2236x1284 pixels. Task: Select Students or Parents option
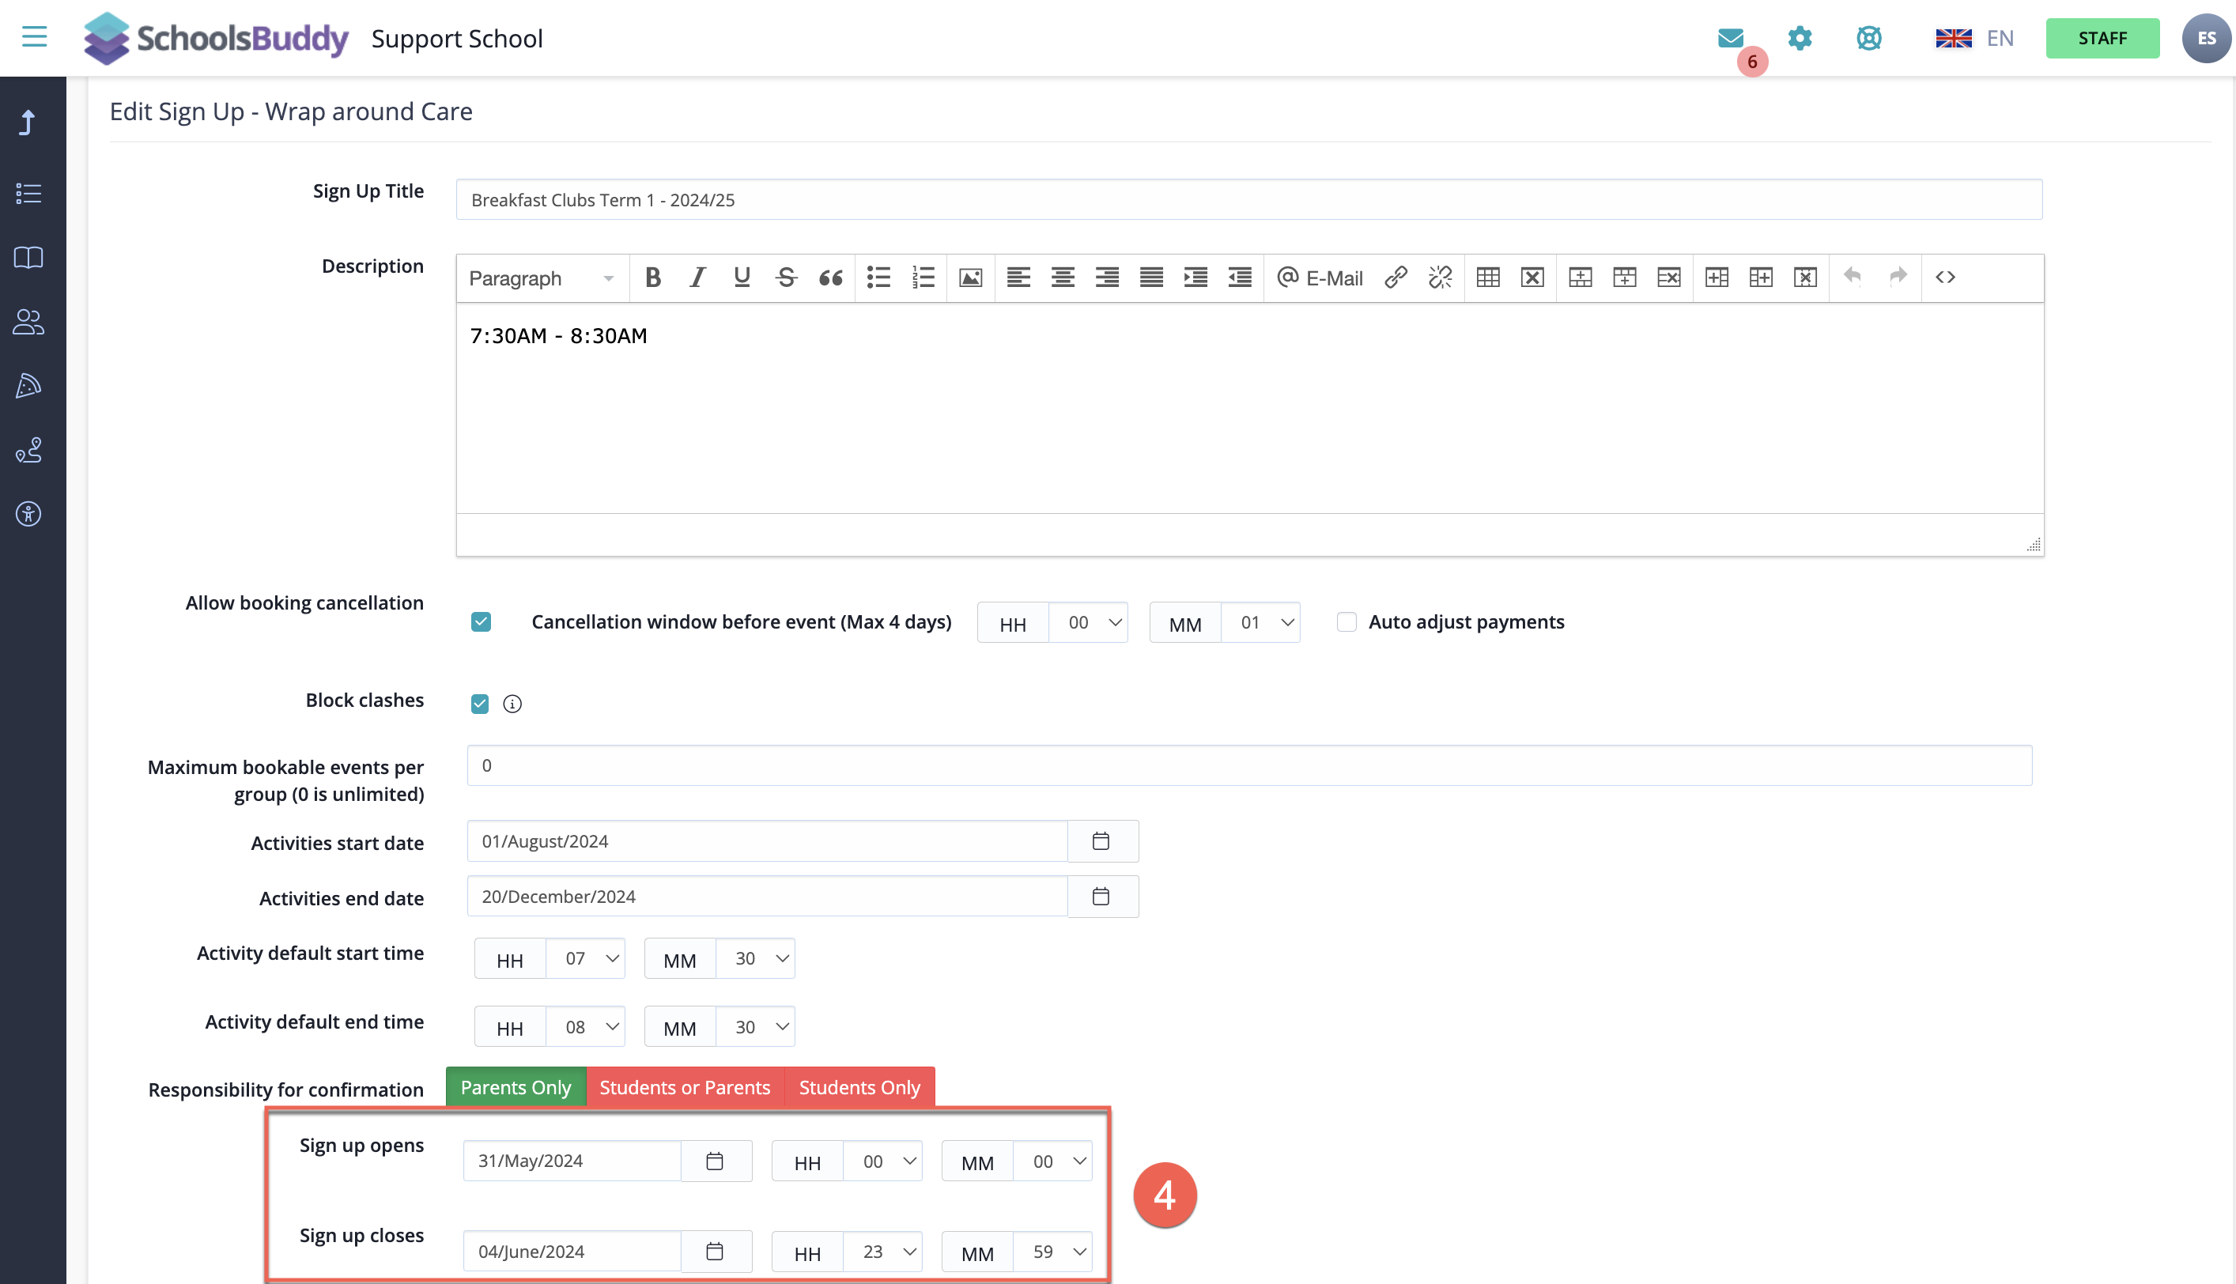pyautogui.click(x=685, y=1087)
